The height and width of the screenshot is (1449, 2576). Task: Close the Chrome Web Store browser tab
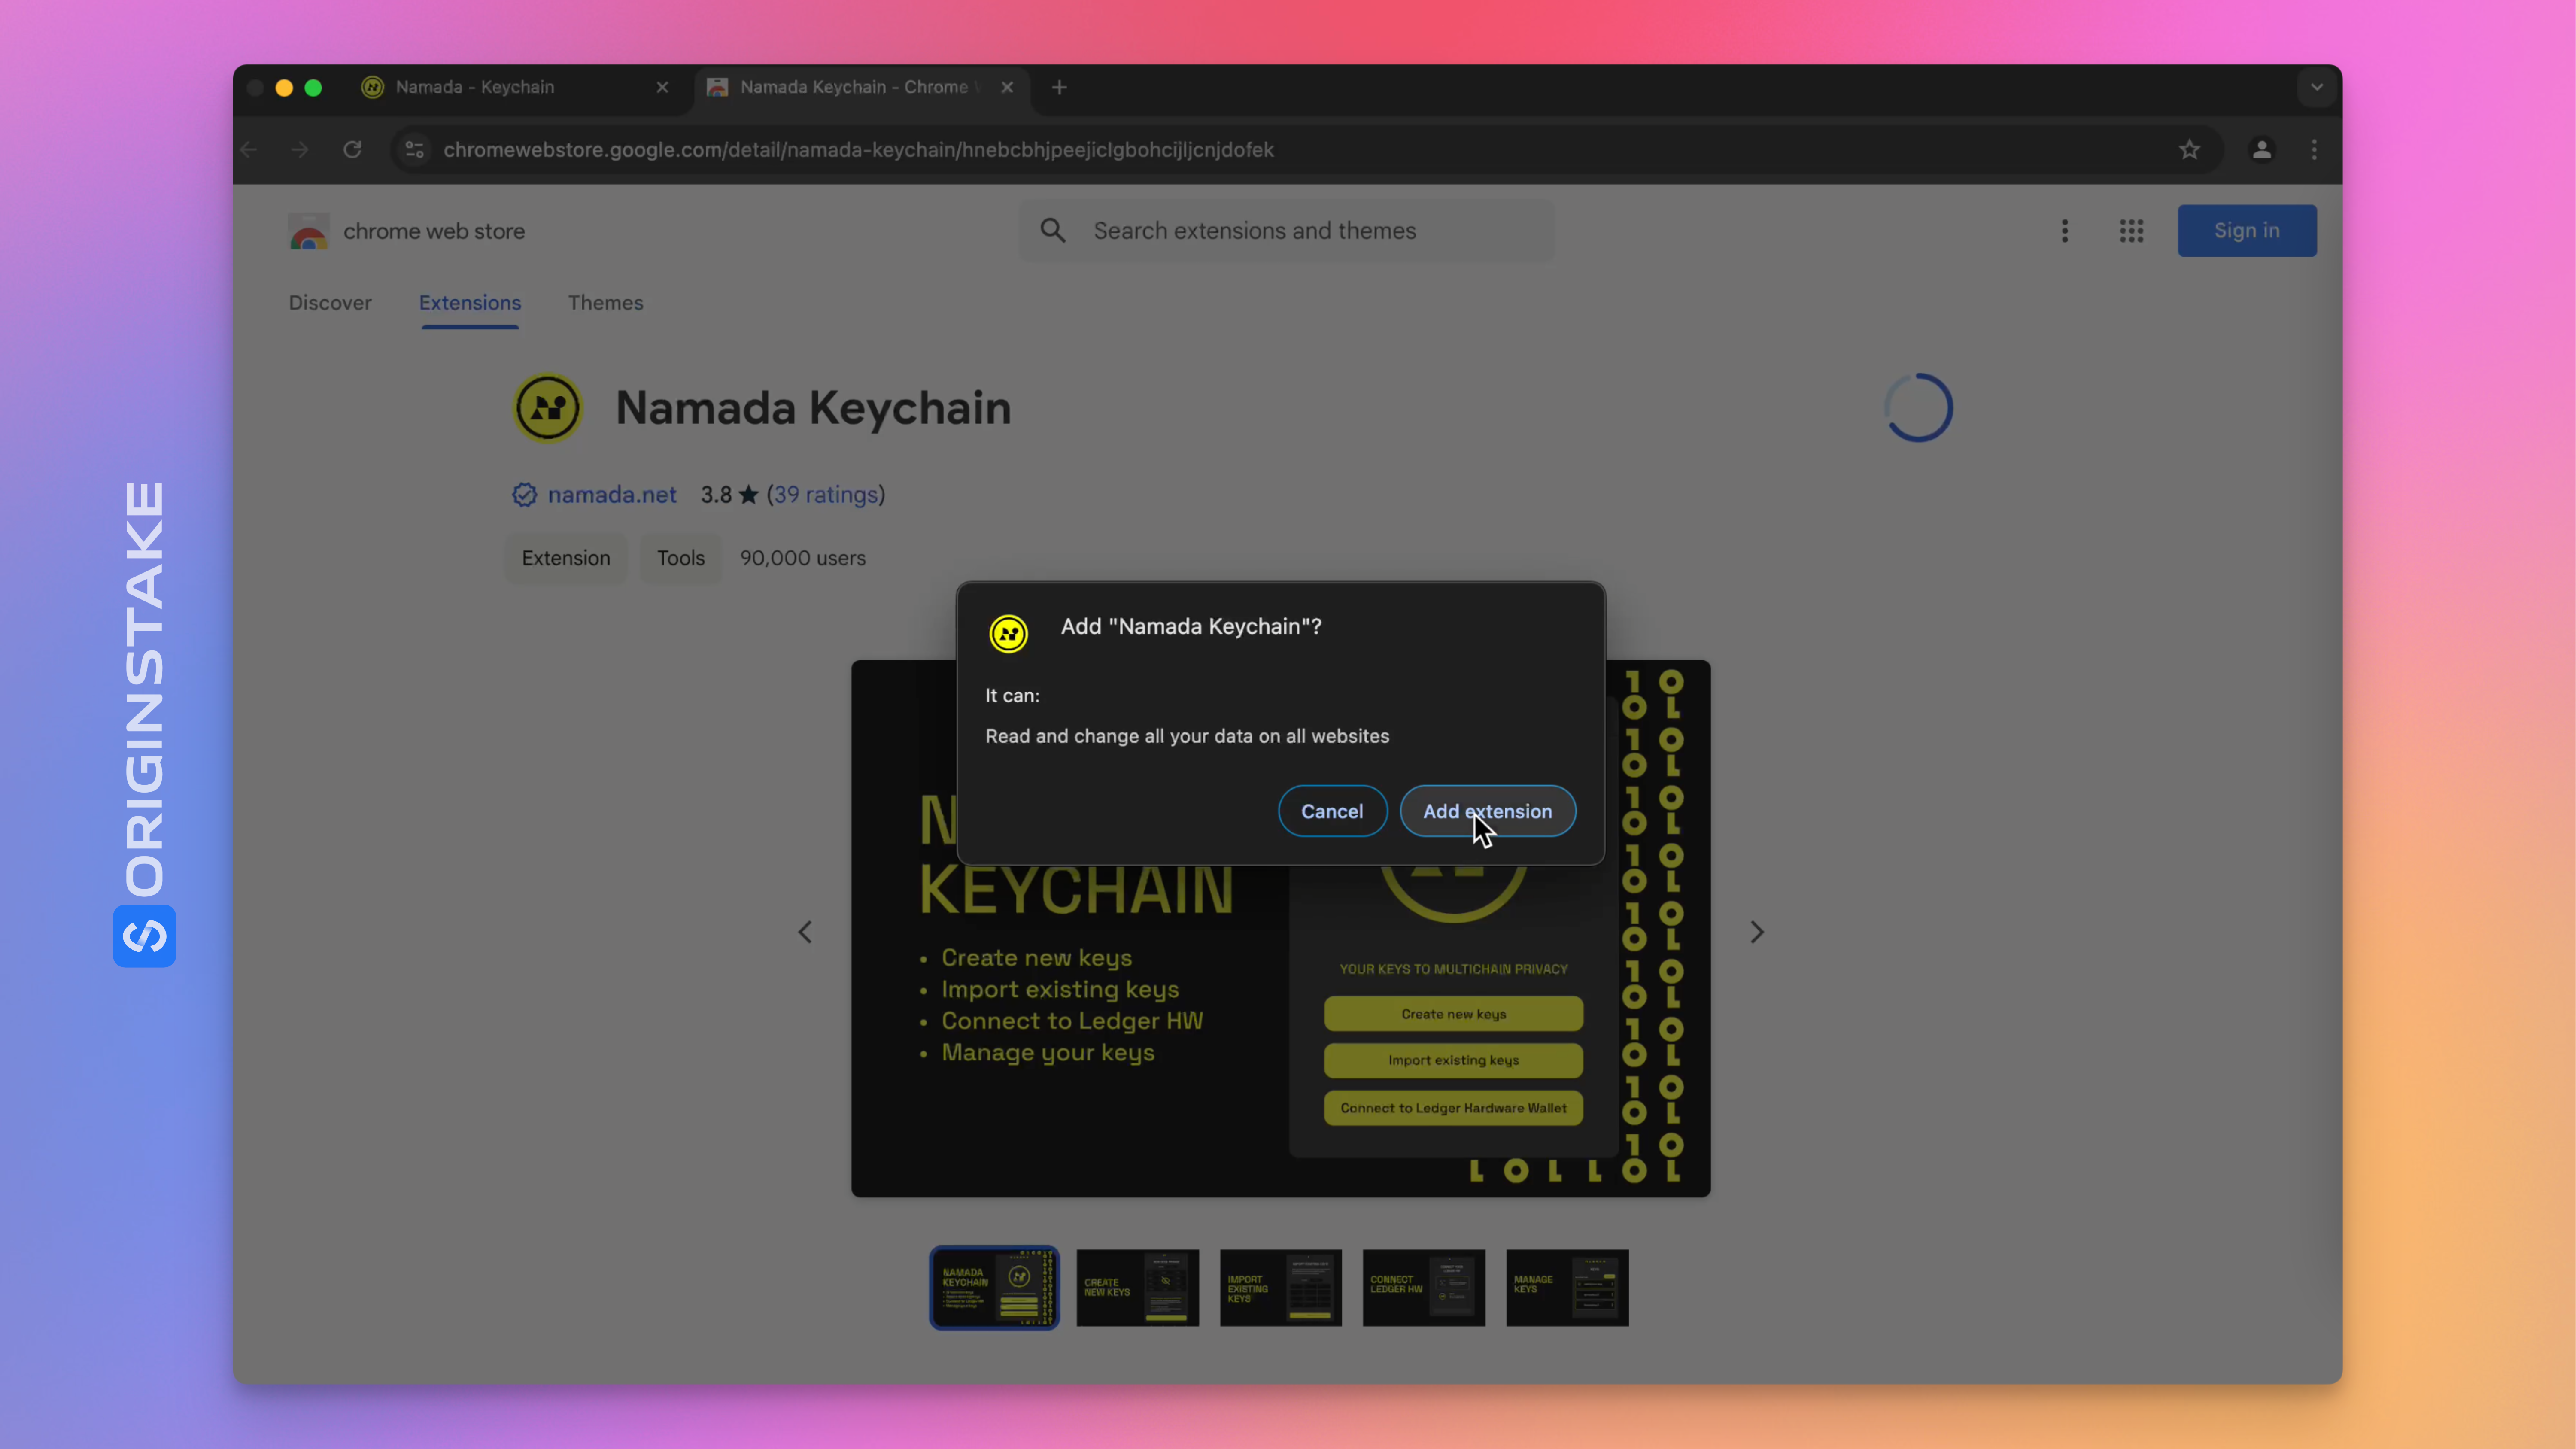pyautogui.click(x=1007, y=87)
